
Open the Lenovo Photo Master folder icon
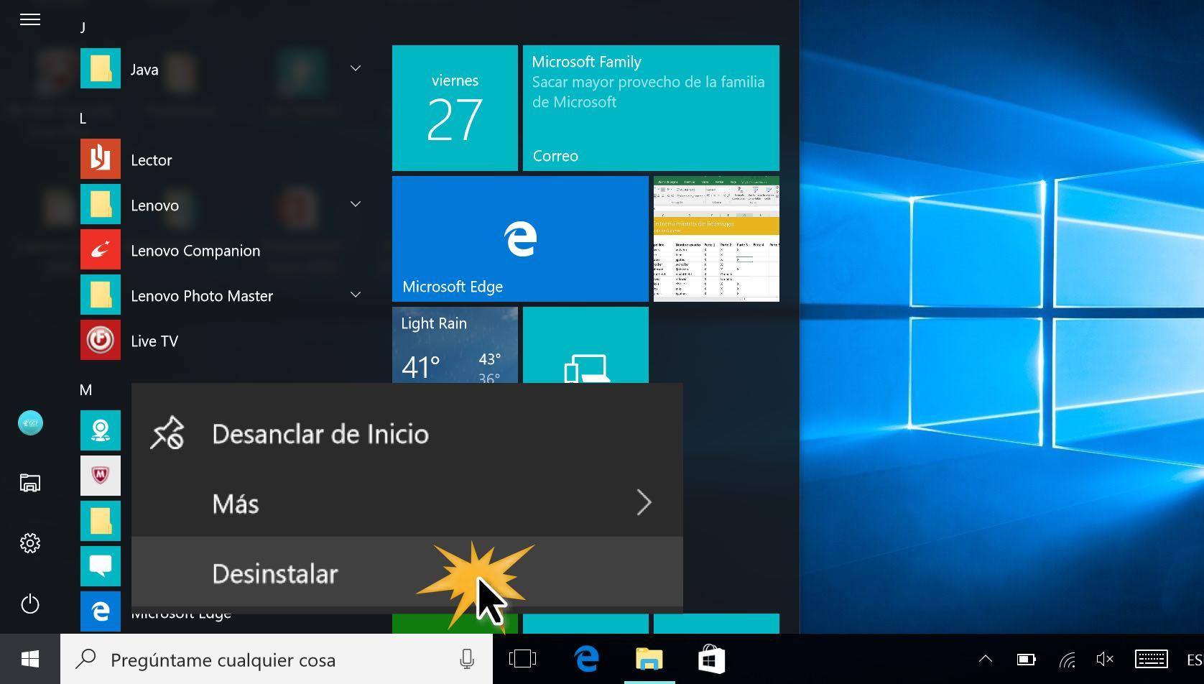101,295
